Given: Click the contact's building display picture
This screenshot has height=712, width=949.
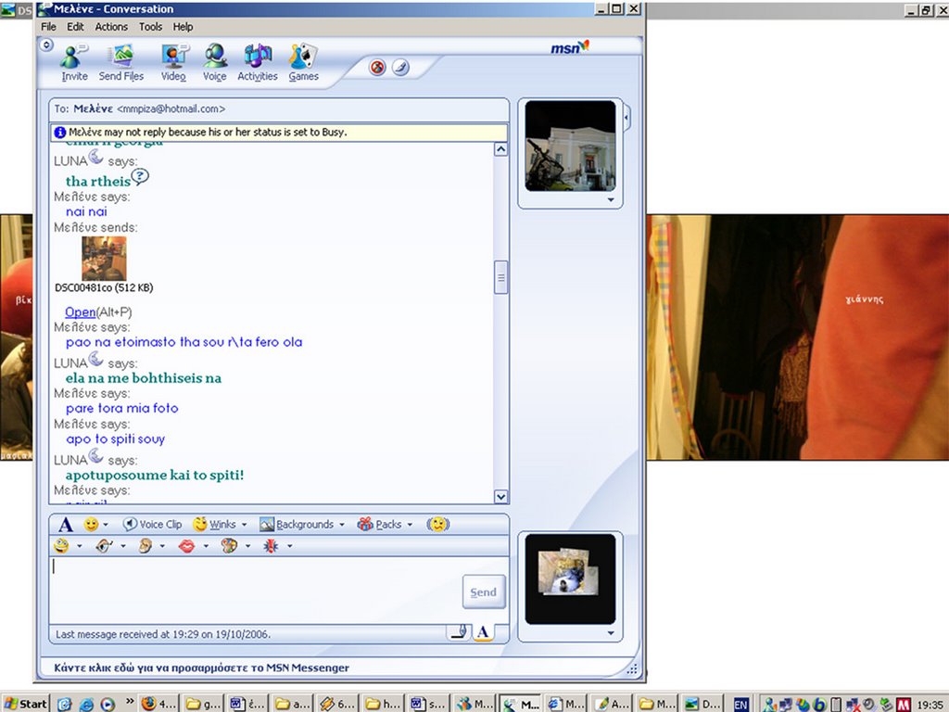Looking at the screenshot, I should (x=570, y=146).
